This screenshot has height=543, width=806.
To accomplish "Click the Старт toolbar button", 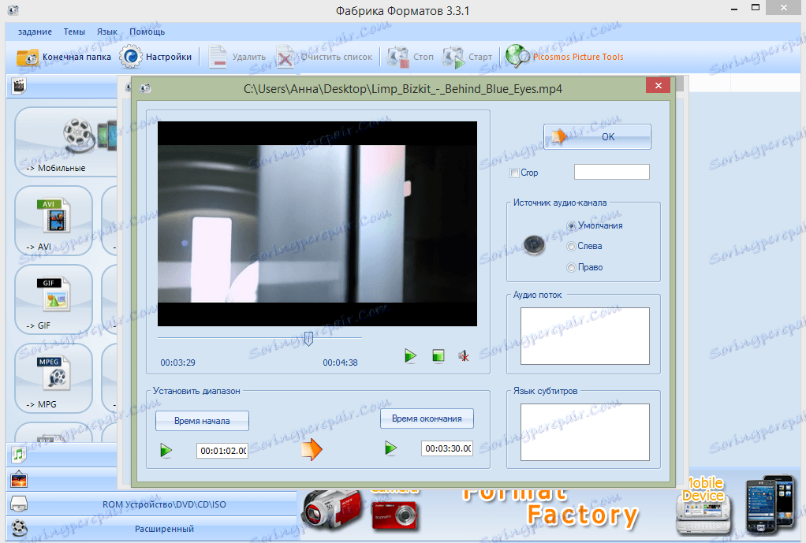I will pos(467,57).
